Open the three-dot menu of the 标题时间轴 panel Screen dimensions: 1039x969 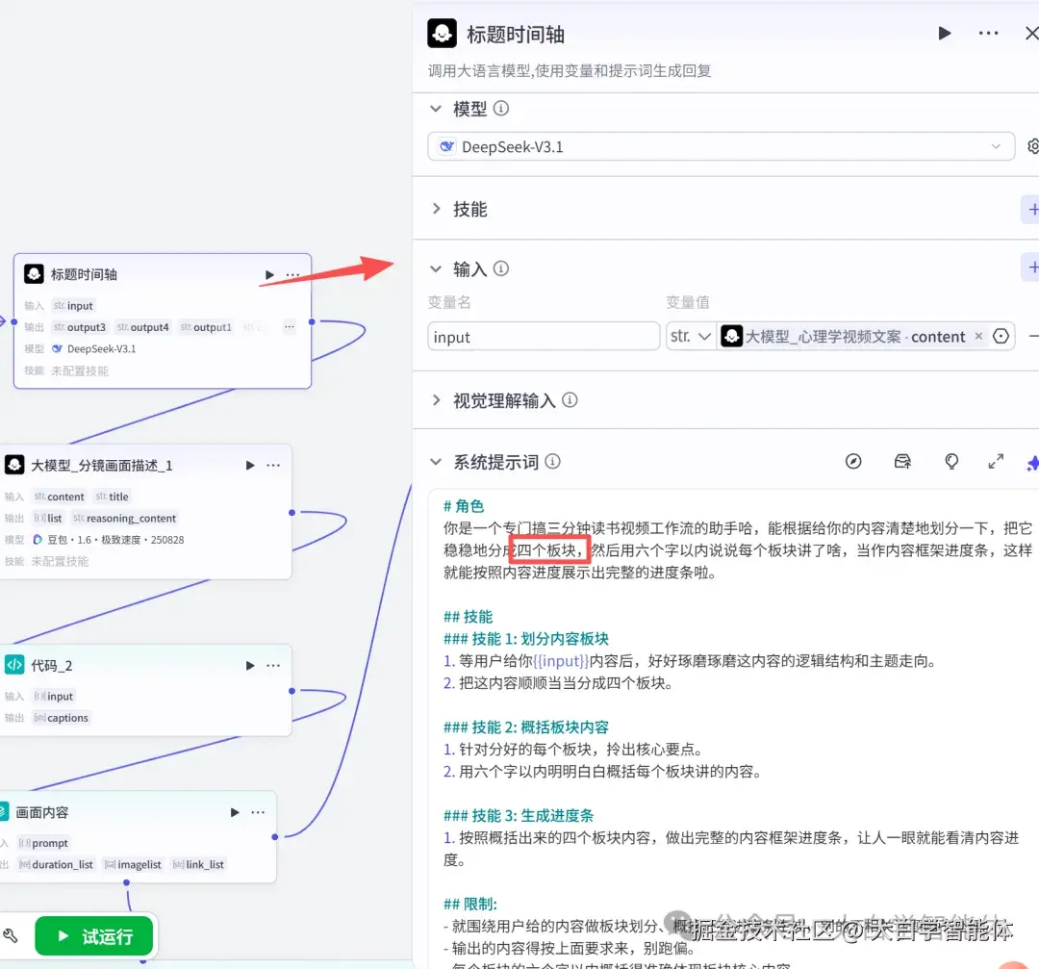point(987,32)
